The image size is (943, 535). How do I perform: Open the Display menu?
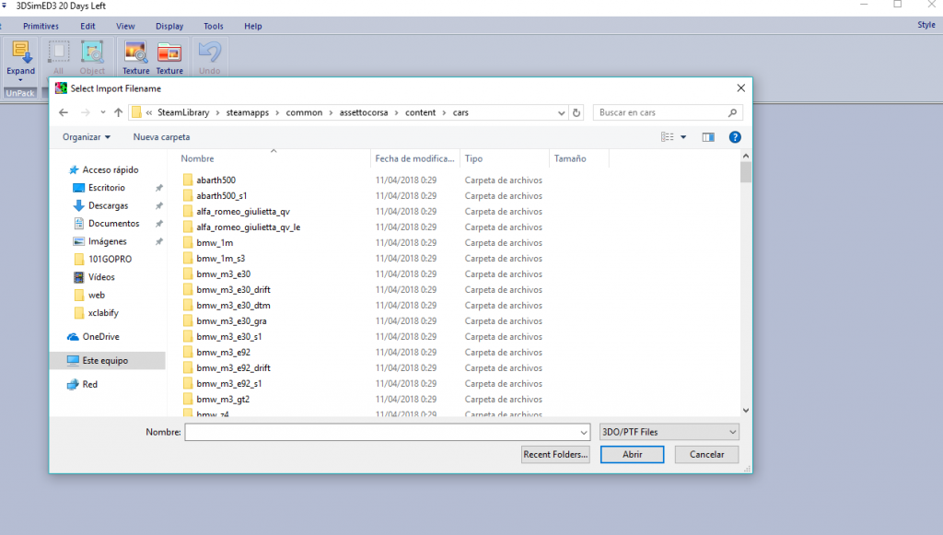click(169, 26)
